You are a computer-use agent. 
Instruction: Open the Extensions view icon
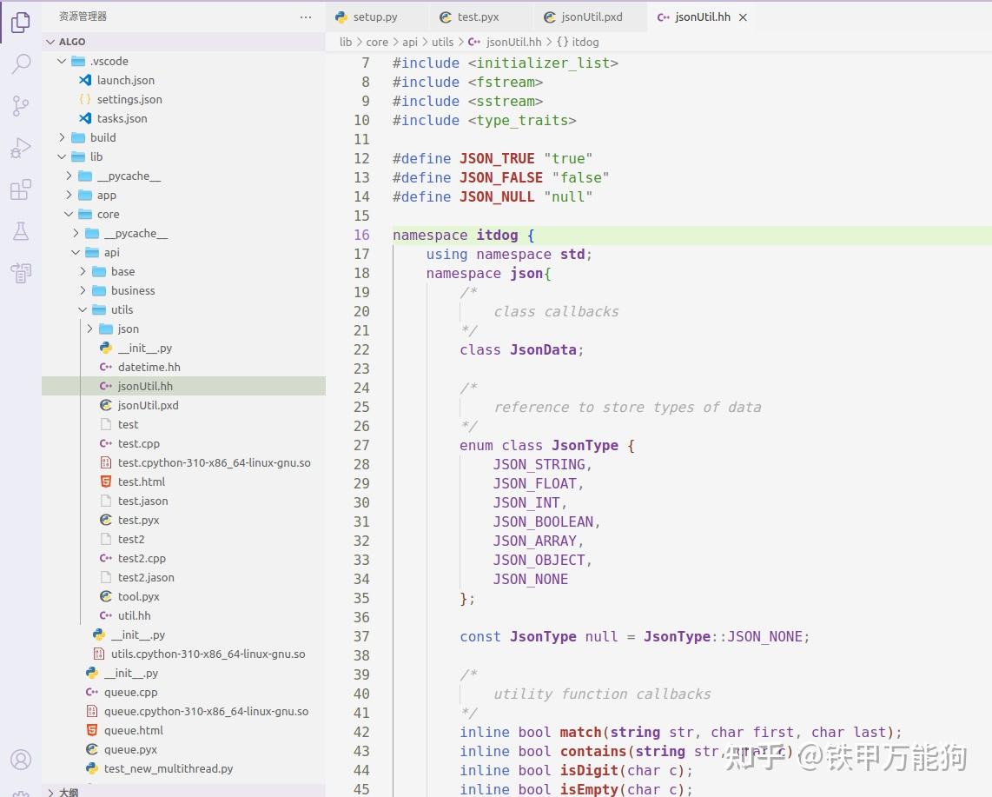coord(20,190)
